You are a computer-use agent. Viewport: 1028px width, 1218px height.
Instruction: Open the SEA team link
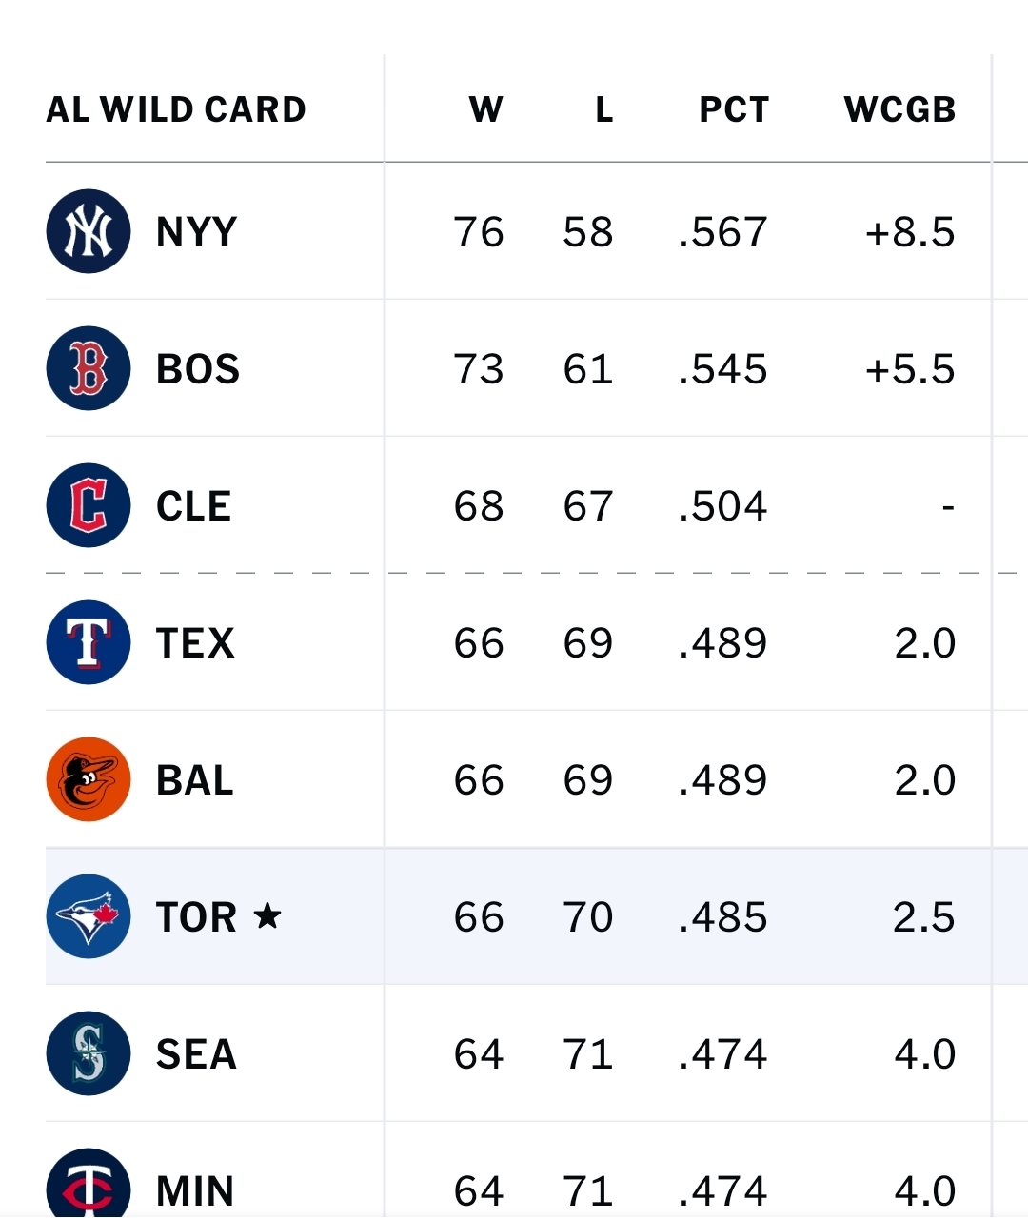click(196, 1054)
